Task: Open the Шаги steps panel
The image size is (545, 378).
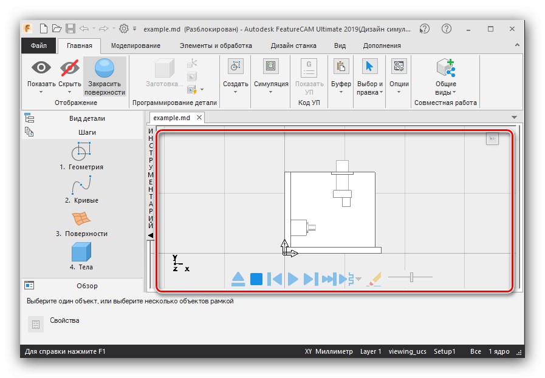Action: click(x=83, y=132)
